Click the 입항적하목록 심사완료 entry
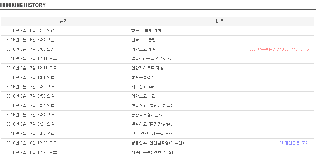The height and width of the screenshot is (159, 327). click(x=151, y=59)
